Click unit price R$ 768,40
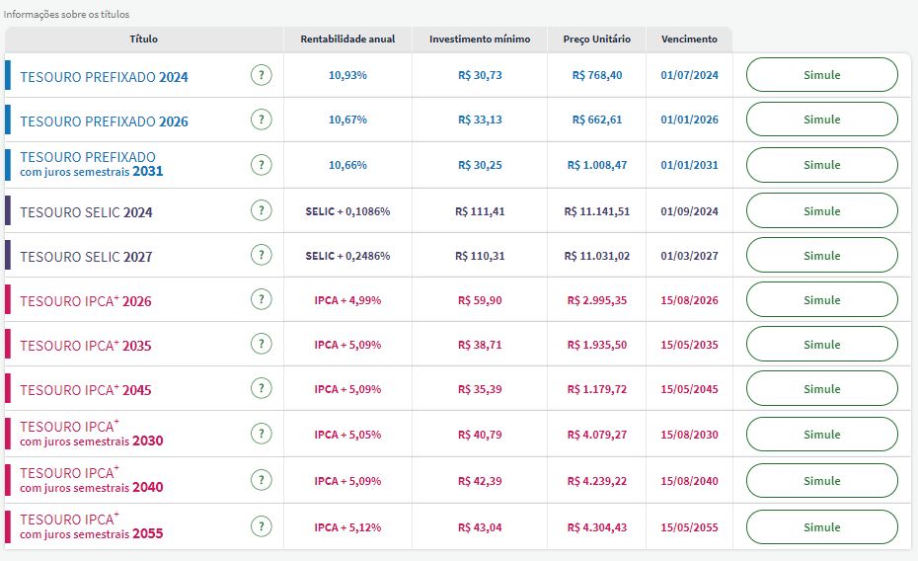The height and width of the screenshot is (561, 918). tap(597, 75)
